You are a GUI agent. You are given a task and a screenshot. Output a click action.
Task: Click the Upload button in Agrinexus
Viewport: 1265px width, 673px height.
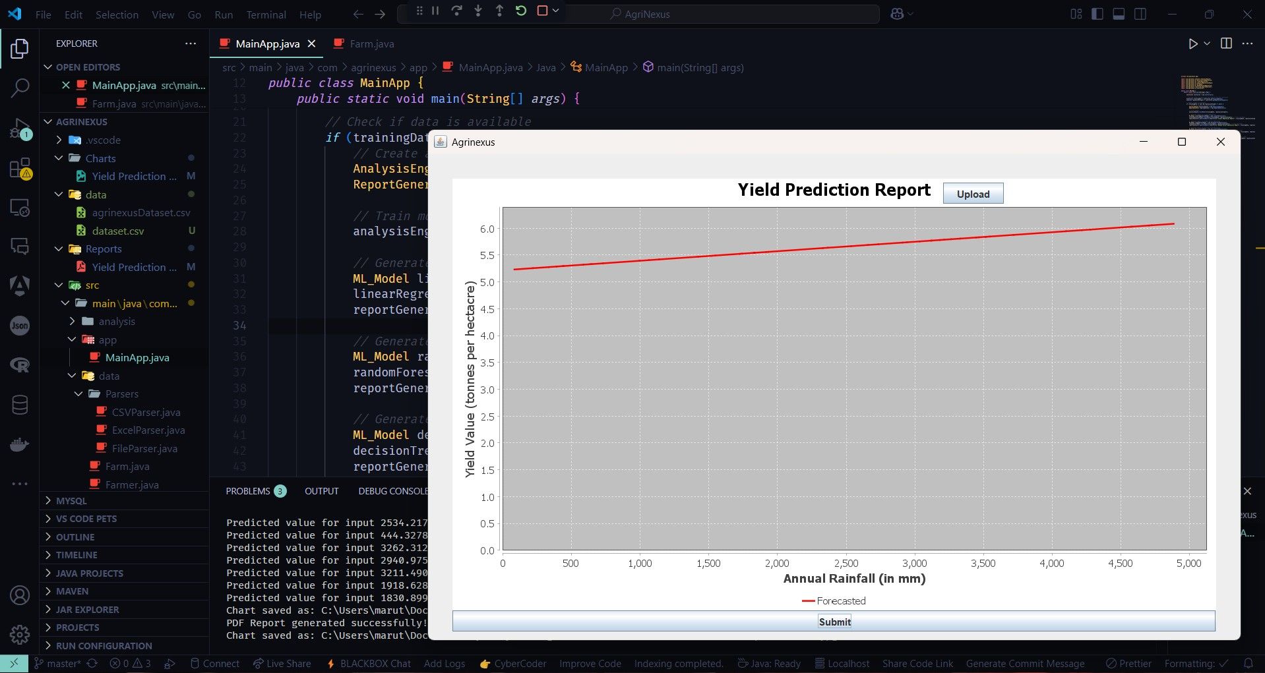tap(973, 194)
